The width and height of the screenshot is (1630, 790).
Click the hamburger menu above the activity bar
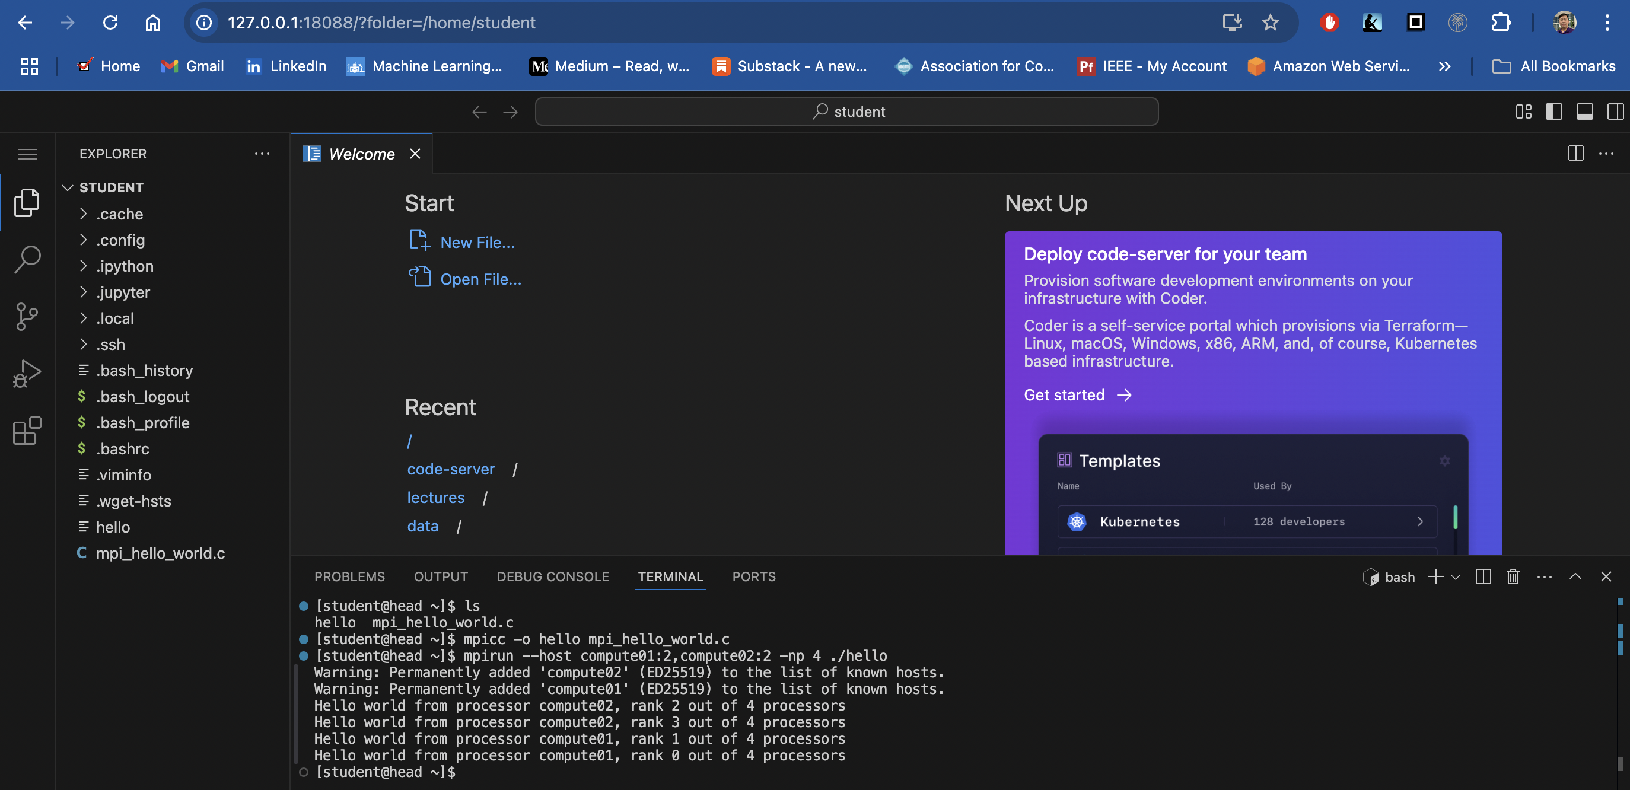pos(27,153)
